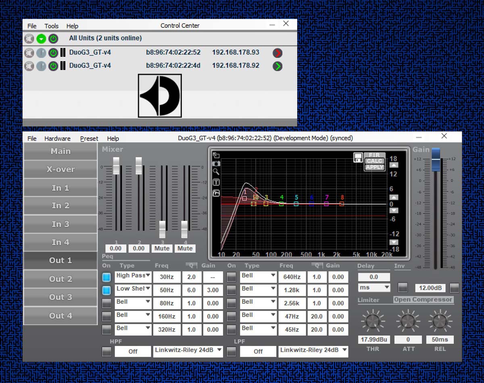484x383 pixels.
Task: Disable the High Pass filter band
Action: pyautogui.click(x=106, y=277)
